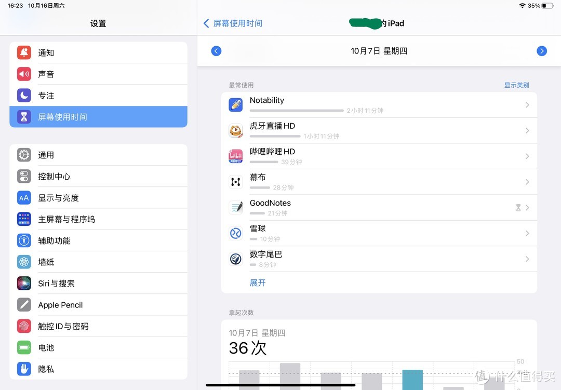Open 哔哩哔哩 HD row chevron

point(527,156)
